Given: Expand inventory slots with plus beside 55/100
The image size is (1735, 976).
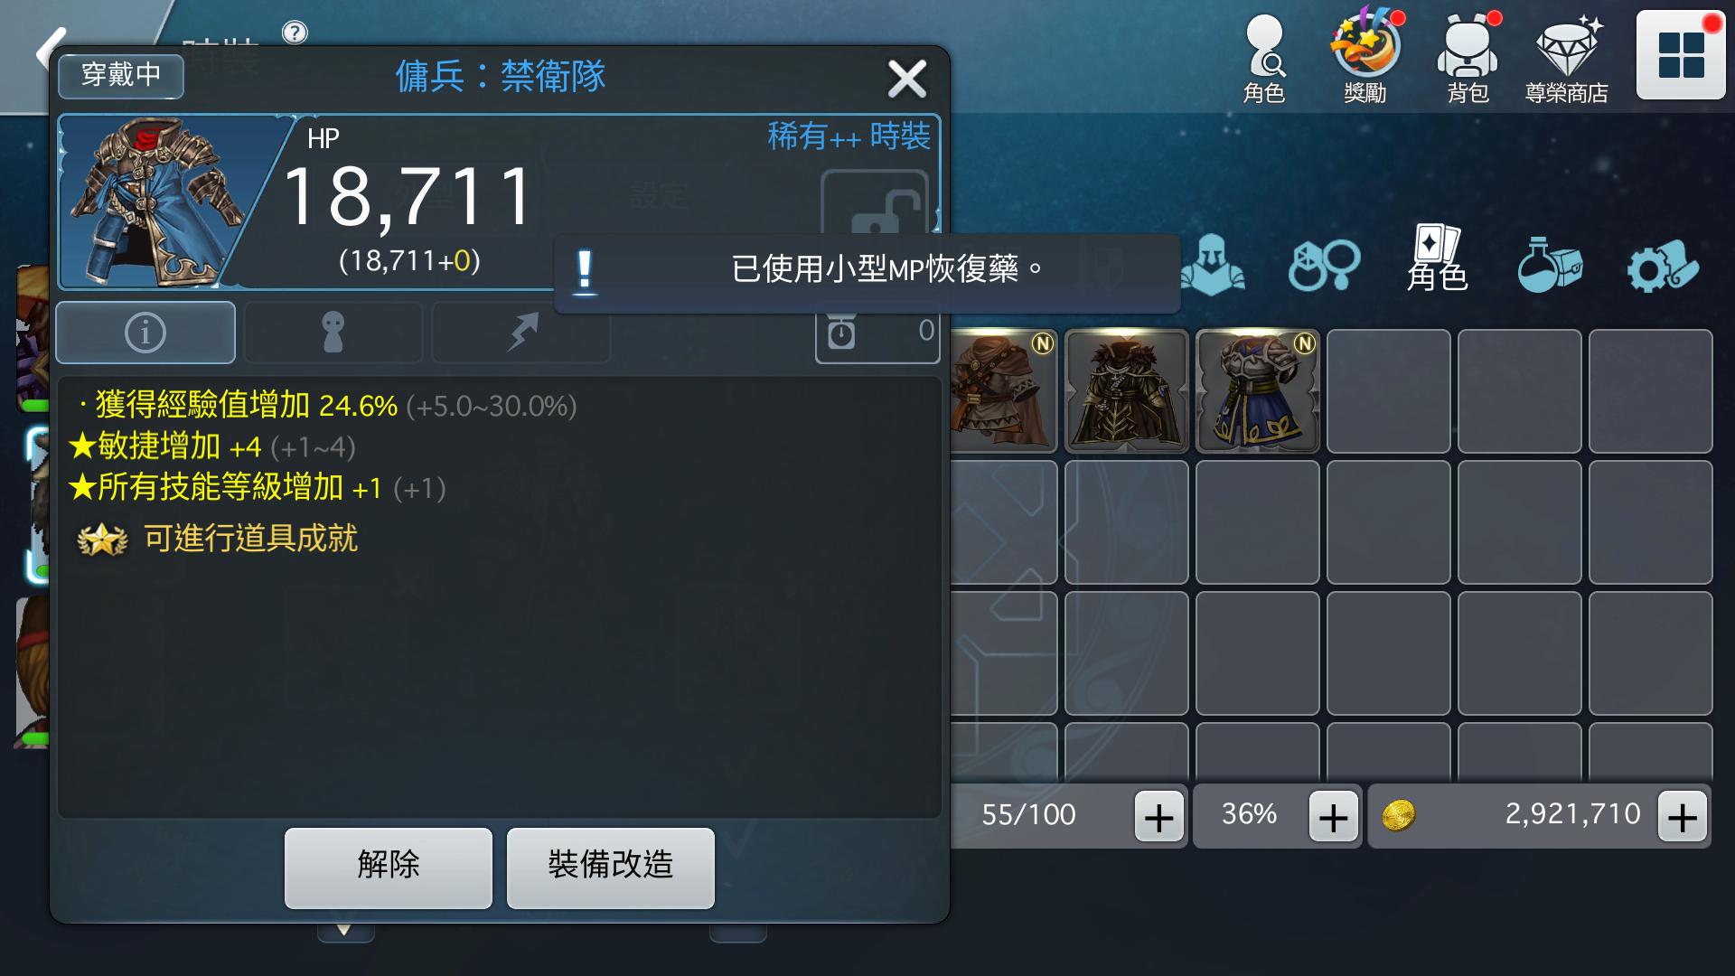Looking at the screenshot, I should [x=1159, y=817].
